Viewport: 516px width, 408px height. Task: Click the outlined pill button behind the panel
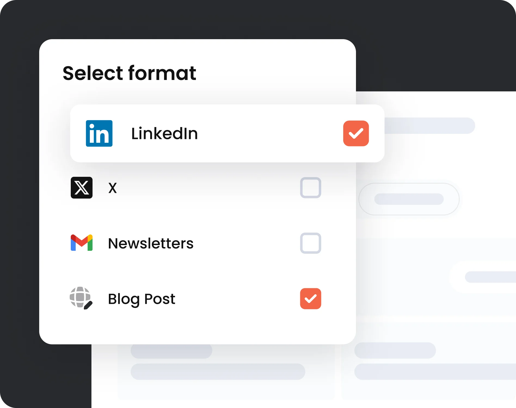[x=409, y=199]
